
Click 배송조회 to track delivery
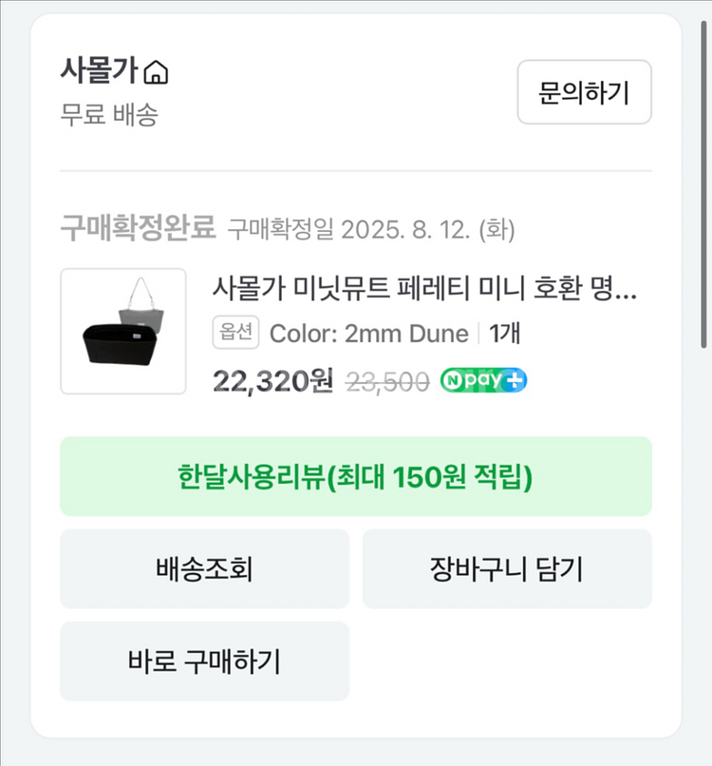click(204, 569)
